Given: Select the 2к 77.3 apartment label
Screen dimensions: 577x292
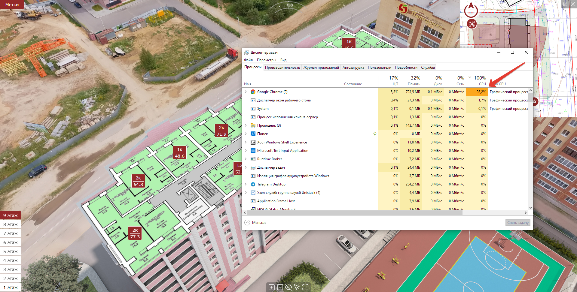Looking at the screenshot, I should coord(135,233).
